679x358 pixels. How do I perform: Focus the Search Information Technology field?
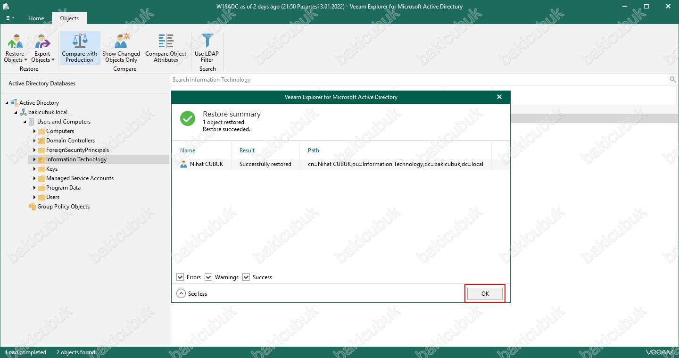420,80
